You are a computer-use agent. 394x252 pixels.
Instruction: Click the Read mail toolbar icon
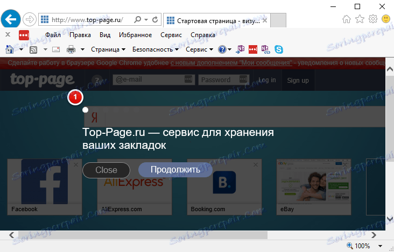click(56, 49)
